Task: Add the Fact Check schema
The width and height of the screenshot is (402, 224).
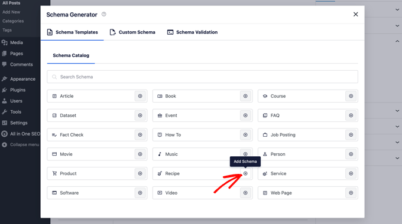Action: 140,135
